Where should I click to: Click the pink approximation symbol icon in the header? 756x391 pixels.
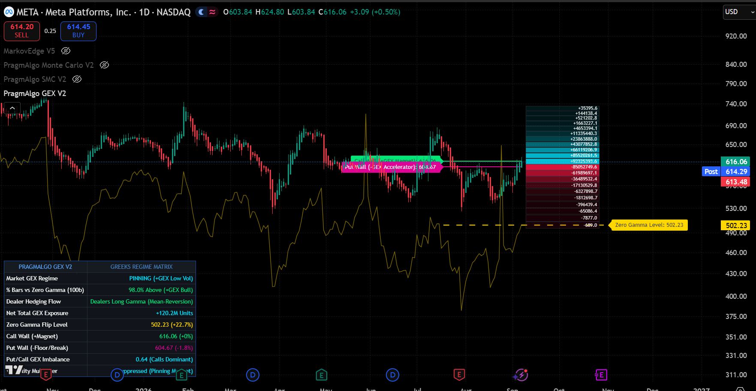[x=212, y=12]
